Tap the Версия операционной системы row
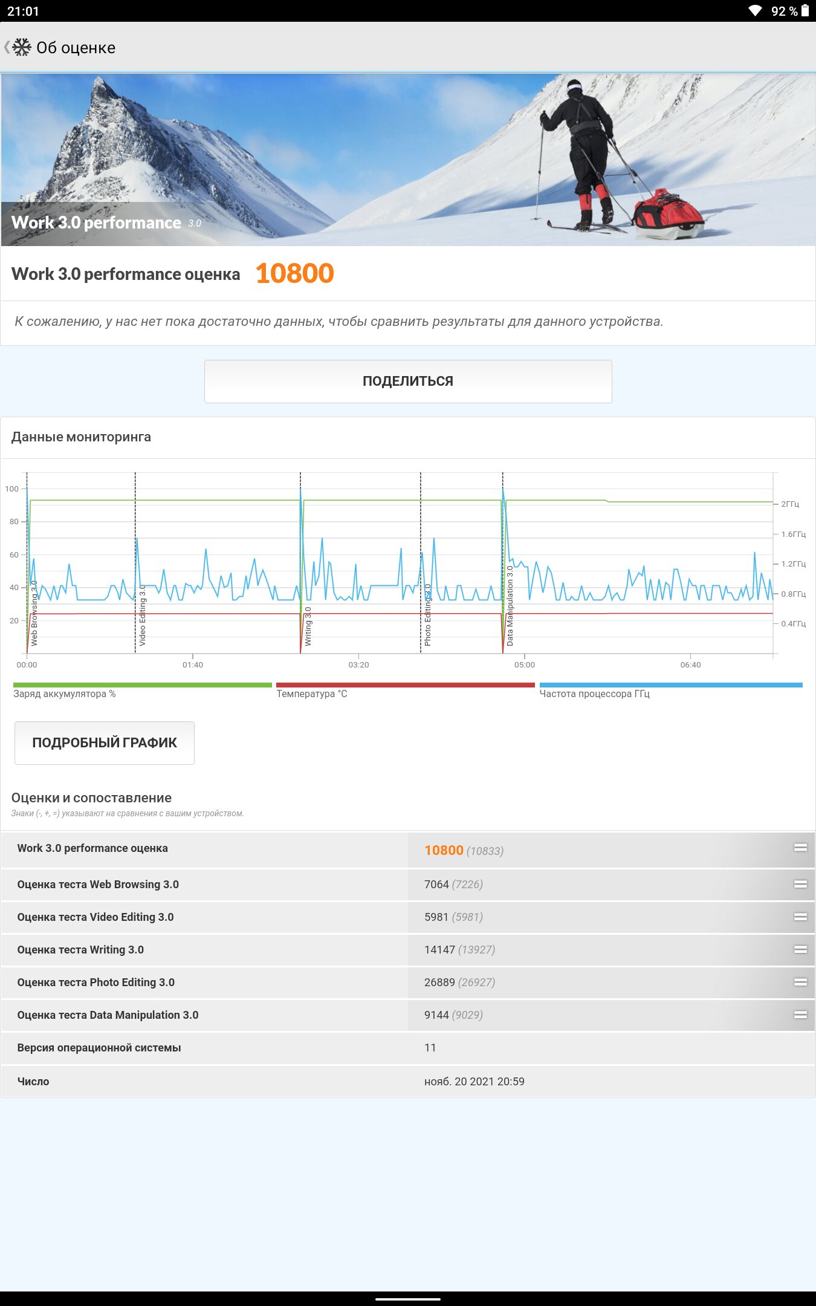 (x=408, y=1048)
